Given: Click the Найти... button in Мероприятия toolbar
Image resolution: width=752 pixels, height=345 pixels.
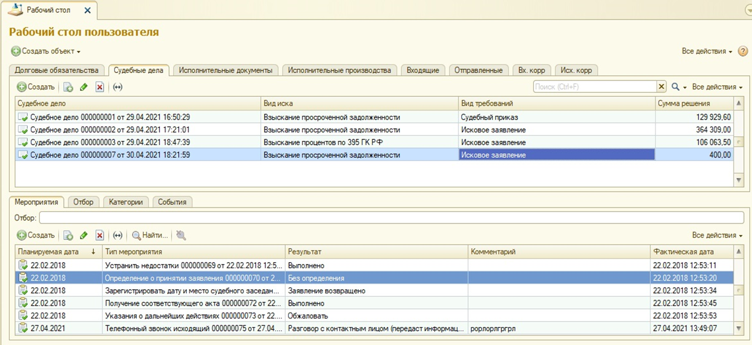Looking at the screenshot, I should (150, 235).
